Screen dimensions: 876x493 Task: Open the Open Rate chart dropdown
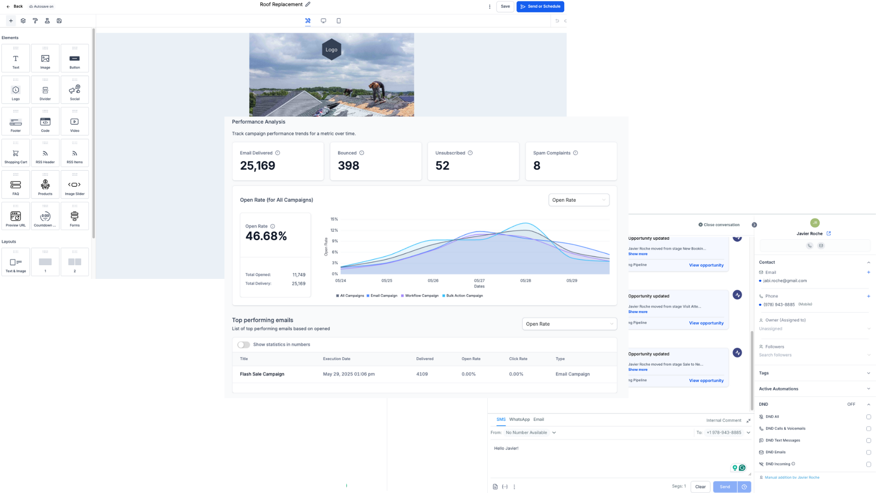579,200
